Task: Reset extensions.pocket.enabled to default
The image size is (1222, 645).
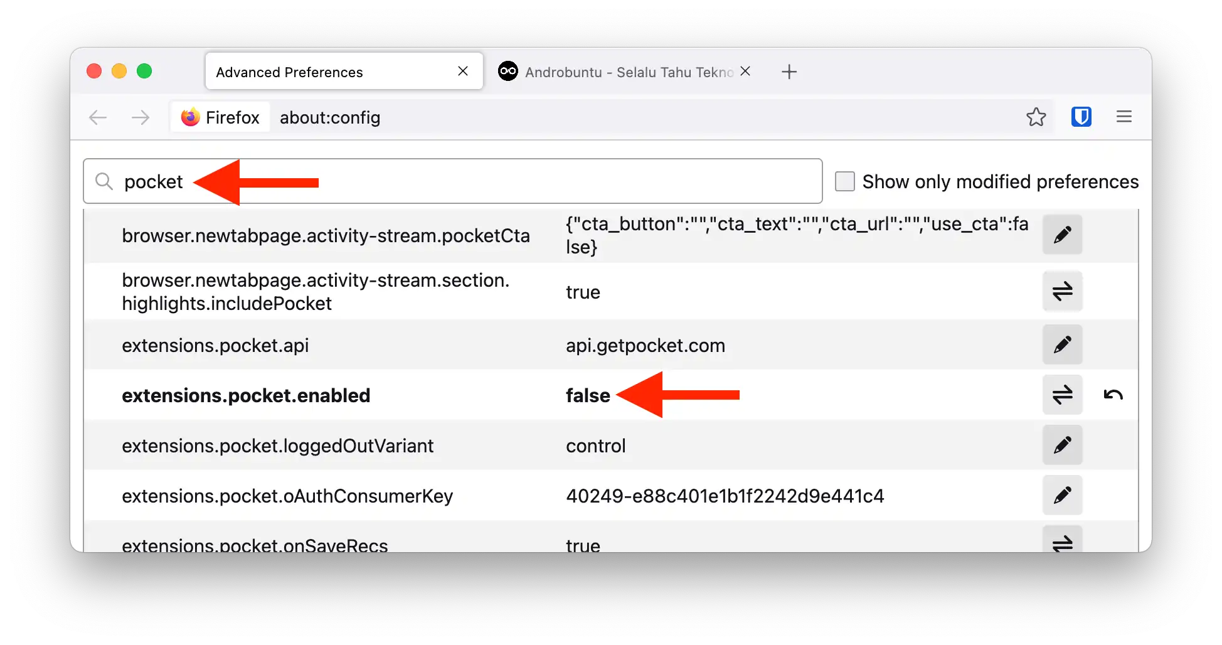Action: [1113, 395]
